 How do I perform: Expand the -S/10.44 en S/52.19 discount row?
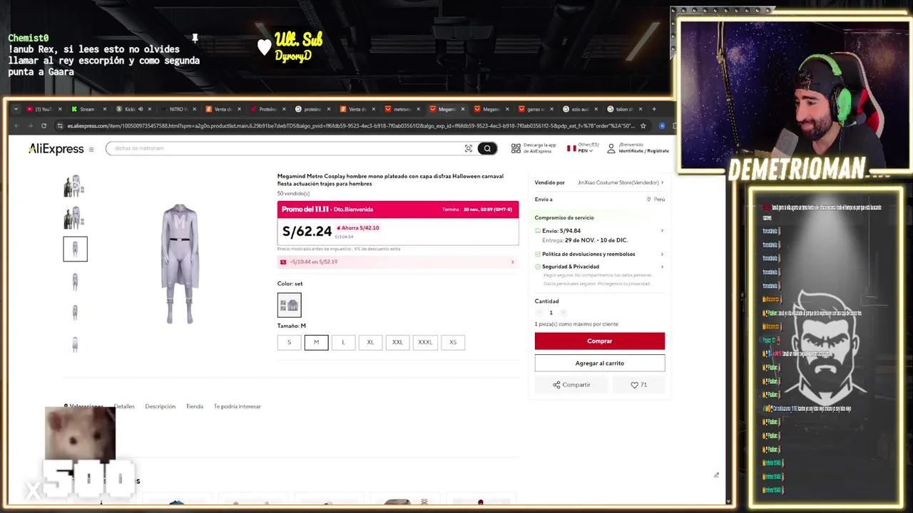[x=398, y=261]
